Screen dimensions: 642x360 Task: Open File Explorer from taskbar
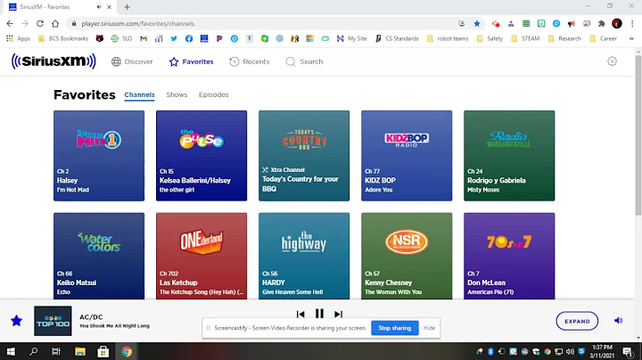pyautogui.click(x=80, y=351)
